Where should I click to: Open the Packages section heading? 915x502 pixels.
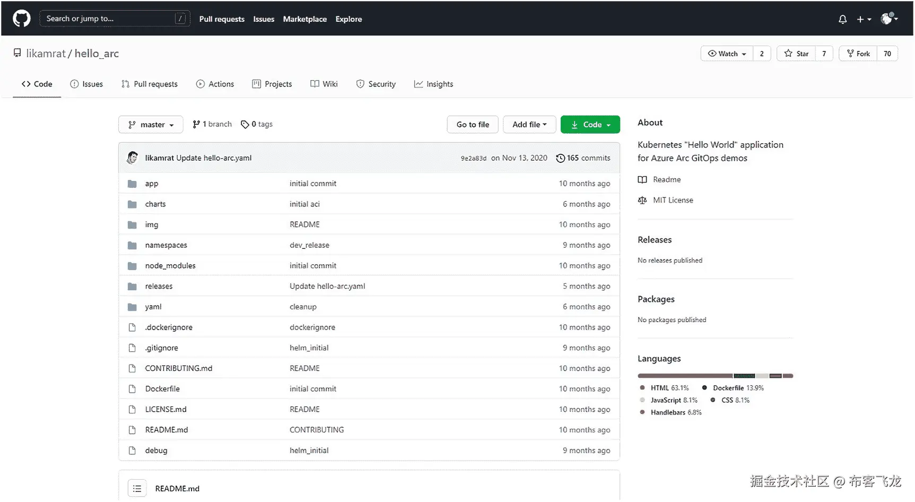[x=656, y=299]
